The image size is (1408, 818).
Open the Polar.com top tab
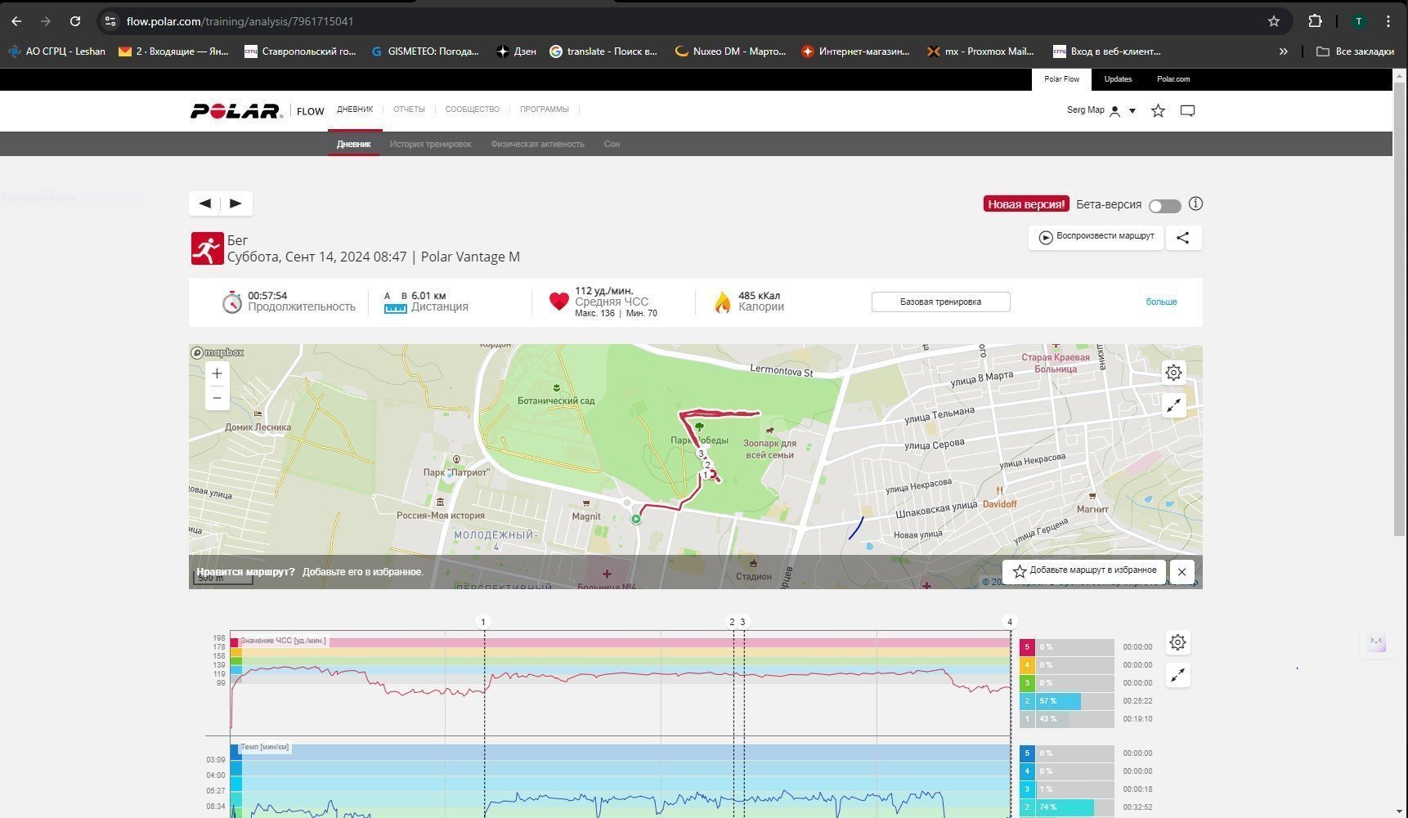point(1173,79)
